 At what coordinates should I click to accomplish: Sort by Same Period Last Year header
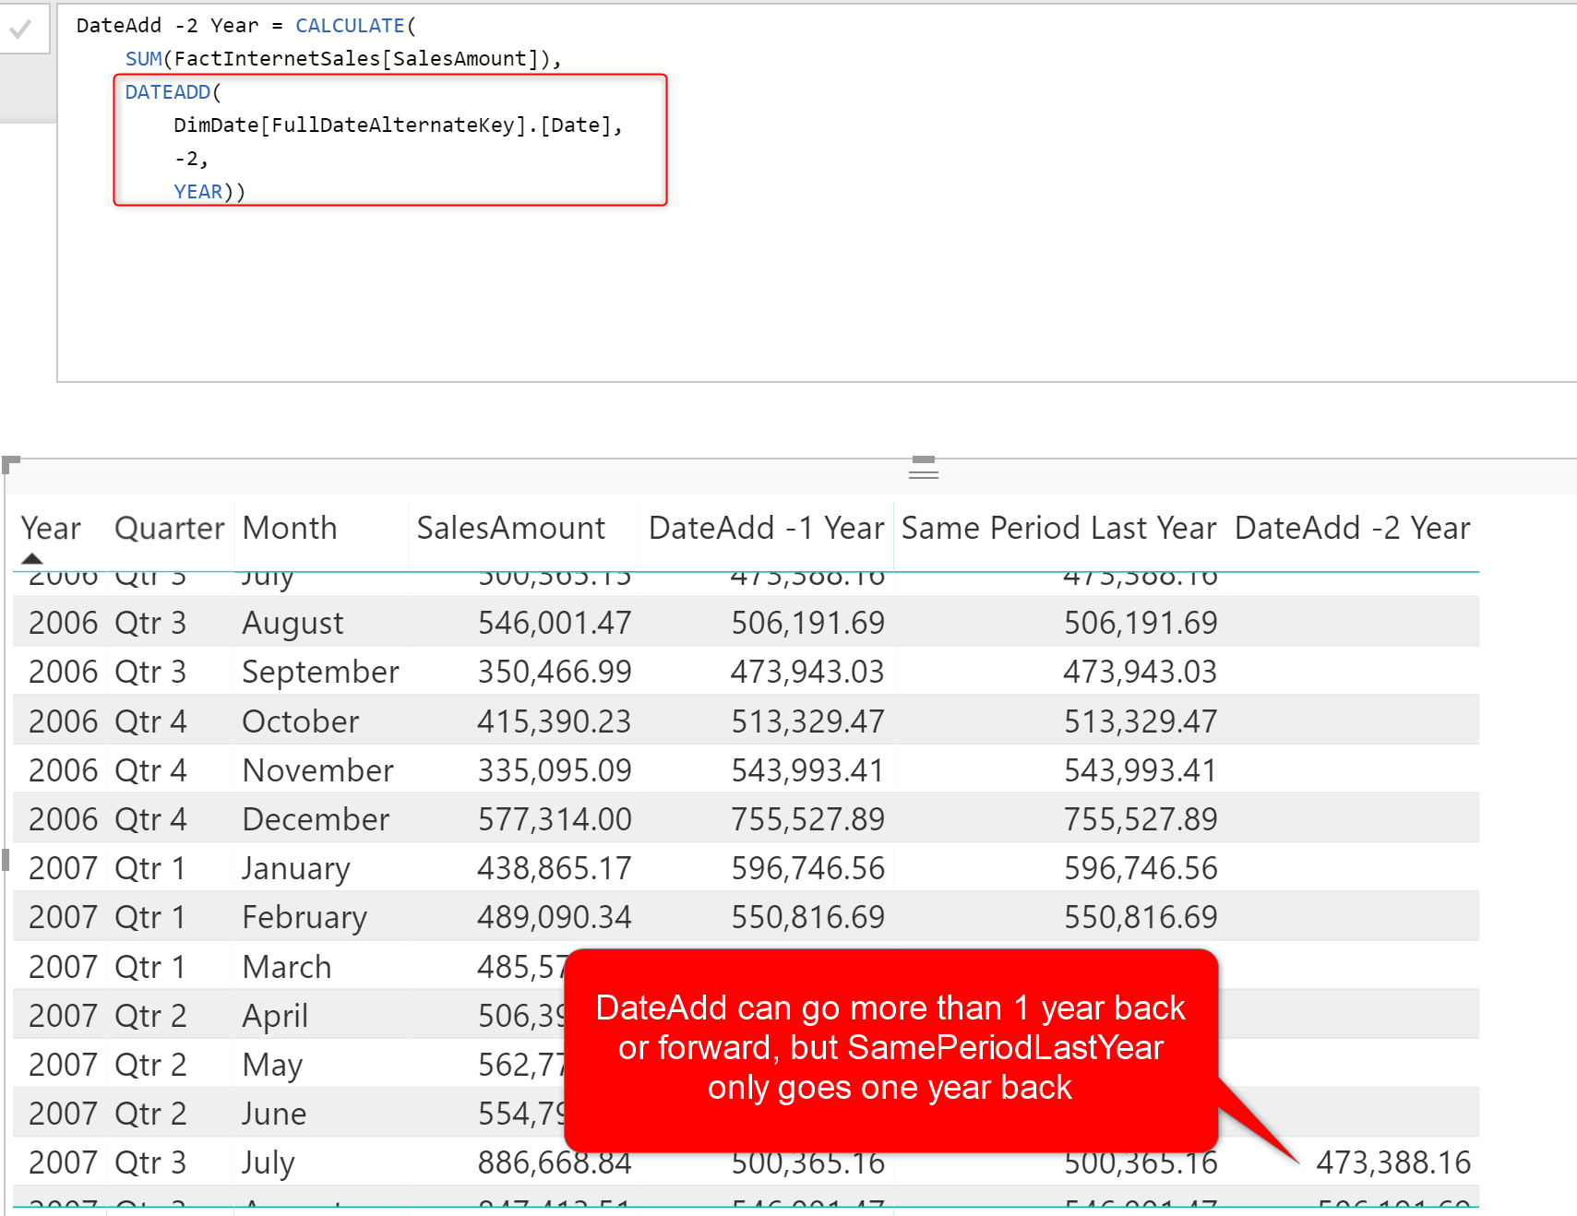(1059, 529)
